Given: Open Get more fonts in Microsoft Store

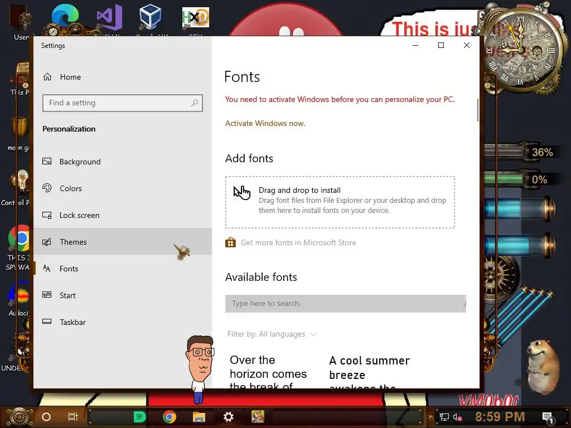Looking at the screenshot, I should tap(298, 243).
